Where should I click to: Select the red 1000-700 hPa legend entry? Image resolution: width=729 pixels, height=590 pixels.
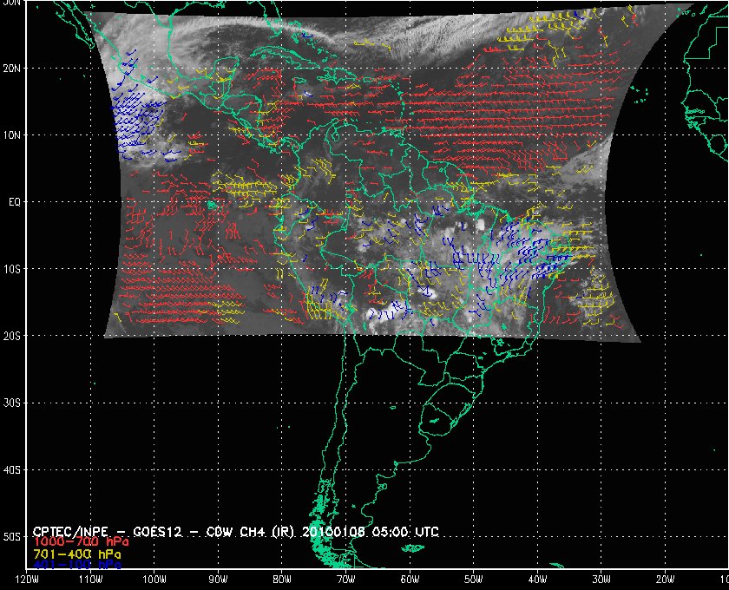(x=81, y=542)
